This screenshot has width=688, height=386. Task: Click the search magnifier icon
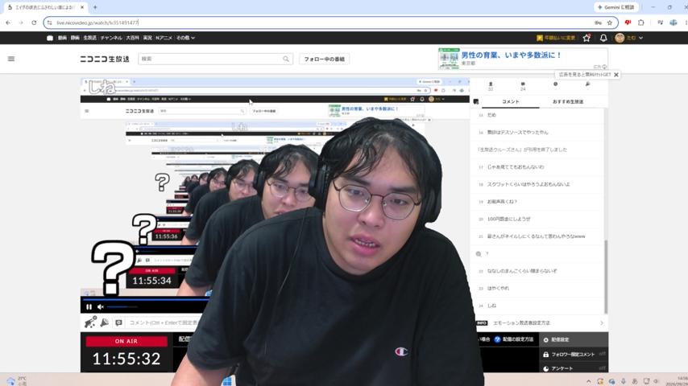286,59
